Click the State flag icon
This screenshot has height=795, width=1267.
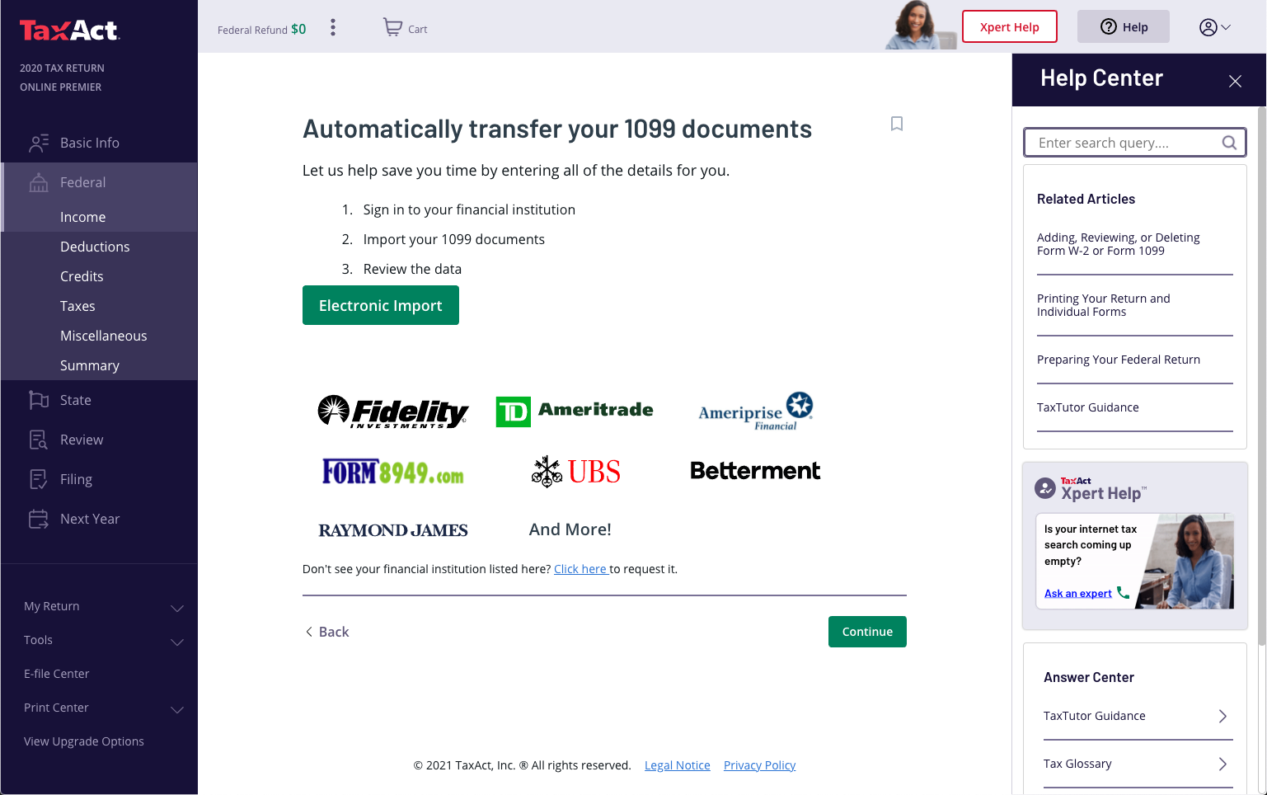(x=39, y=400)
